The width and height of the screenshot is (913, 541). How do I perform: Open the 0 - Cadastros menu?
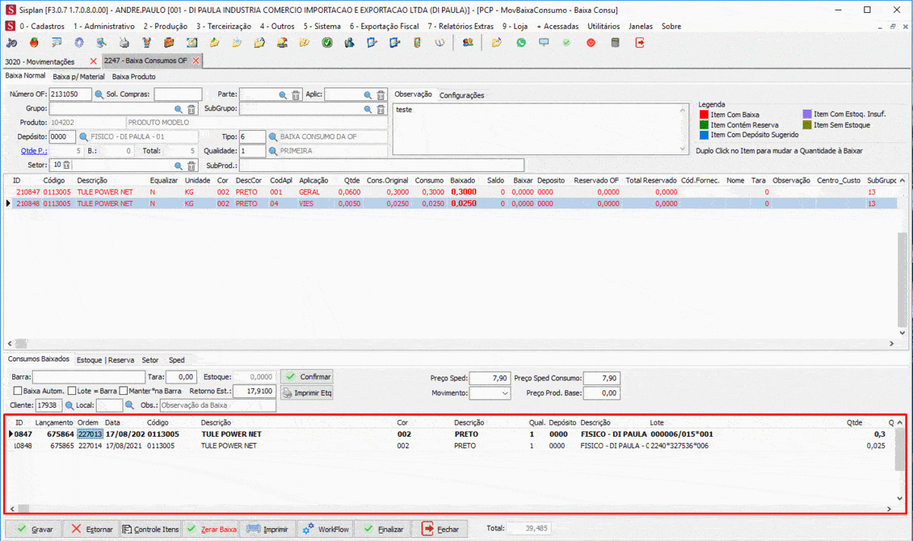click(42, 26)
